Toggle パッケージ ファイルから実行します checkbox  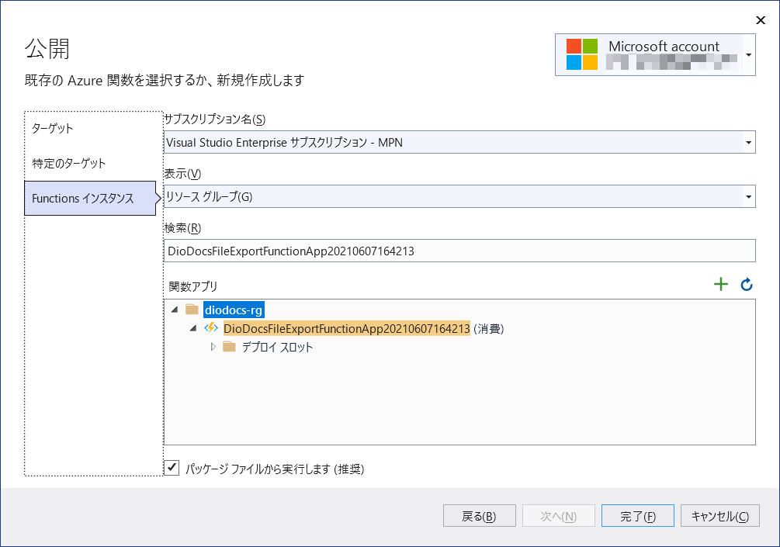(x=172, y=468)
